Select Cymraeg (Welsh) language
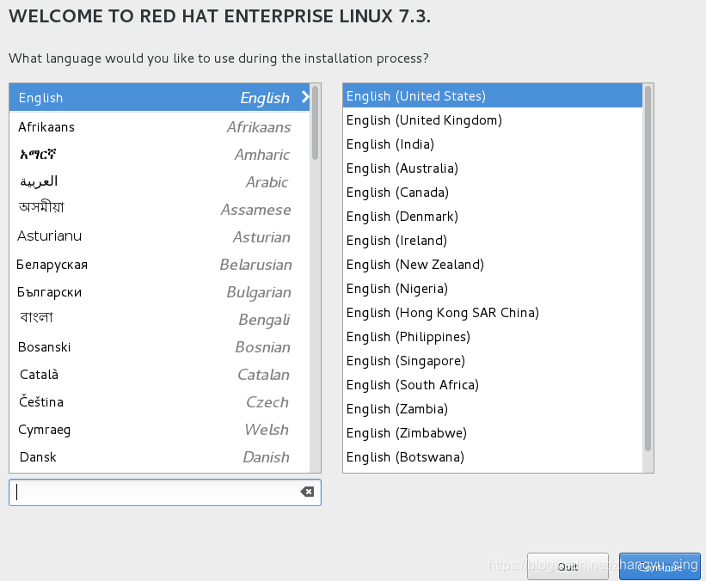The width and height of the screenshot is (706, 581). pyautogui.click(x=159, y=429)
